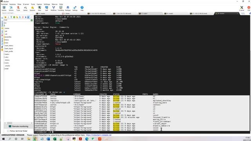Open the Session toolbar button
The height and width of the screenshot is (141, 251).
[4, 8]
